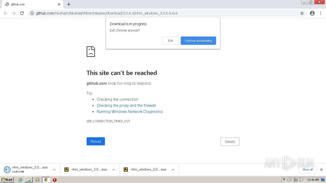
Task: Click ERR_CONNECTION_TIMED_OUT text
Action: point(108,121)
